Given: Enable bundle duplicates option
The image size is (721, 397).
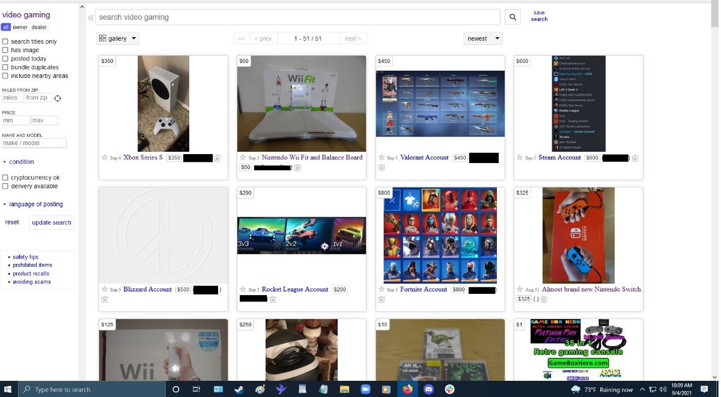Looking at the screenshot, I should [x=5, y=67].
